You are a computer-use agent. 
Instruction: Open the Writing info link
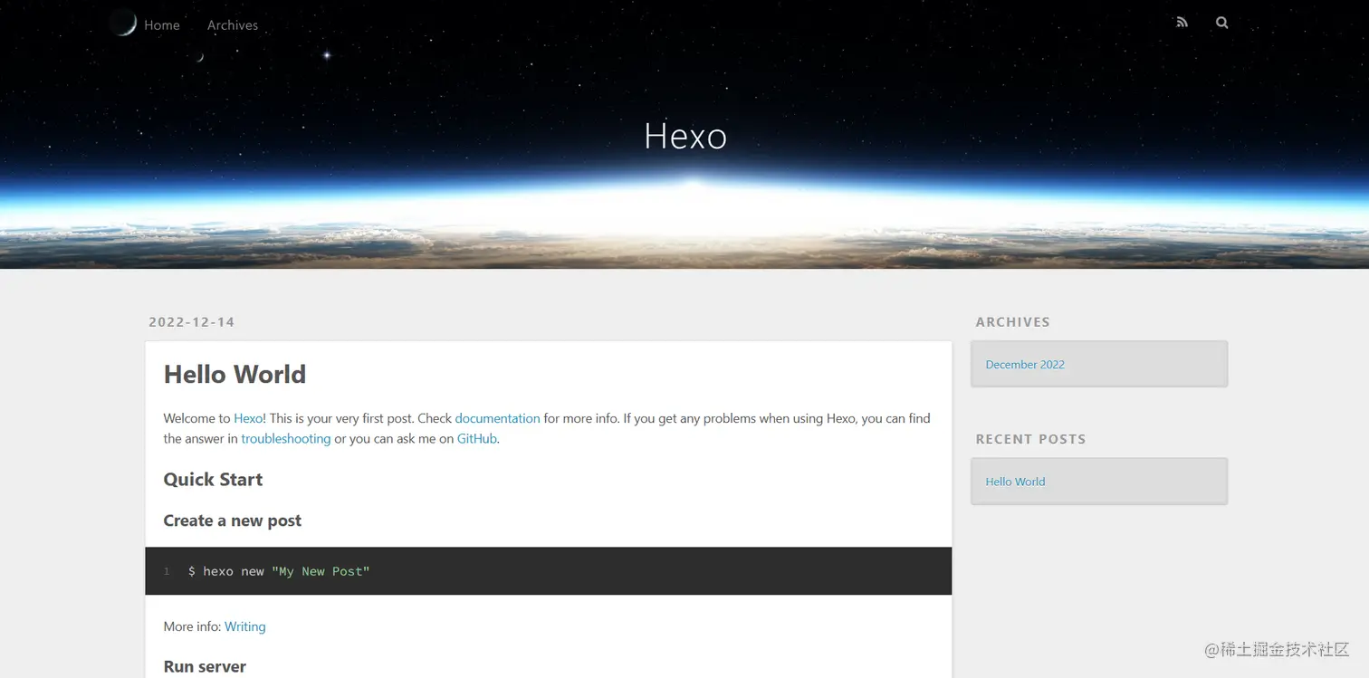[245, 626]
